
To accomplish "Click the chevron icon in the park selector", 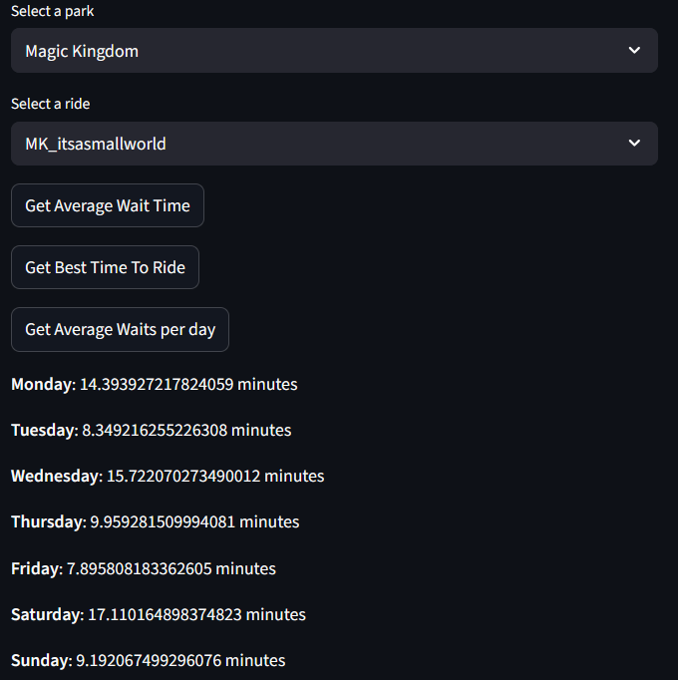I will pyautogui.click(x=634, y=51).
